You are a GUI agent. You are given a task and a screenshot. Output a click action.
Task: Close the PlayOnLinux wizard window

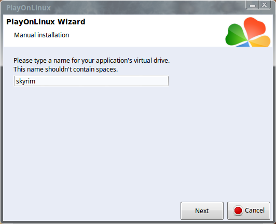tap(265, 5)
